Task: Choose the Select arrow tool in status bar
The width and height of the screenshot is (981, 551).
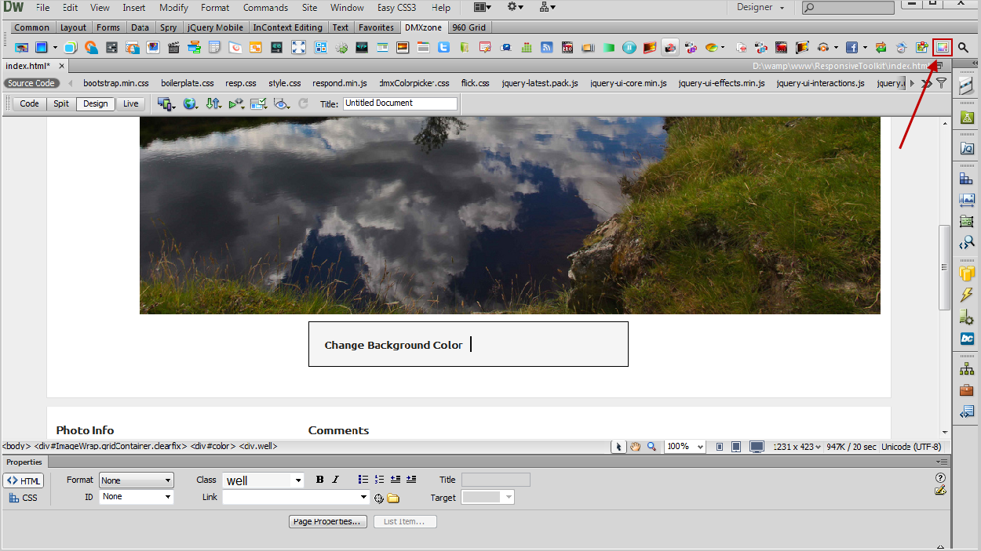Action: click(618, 447)
